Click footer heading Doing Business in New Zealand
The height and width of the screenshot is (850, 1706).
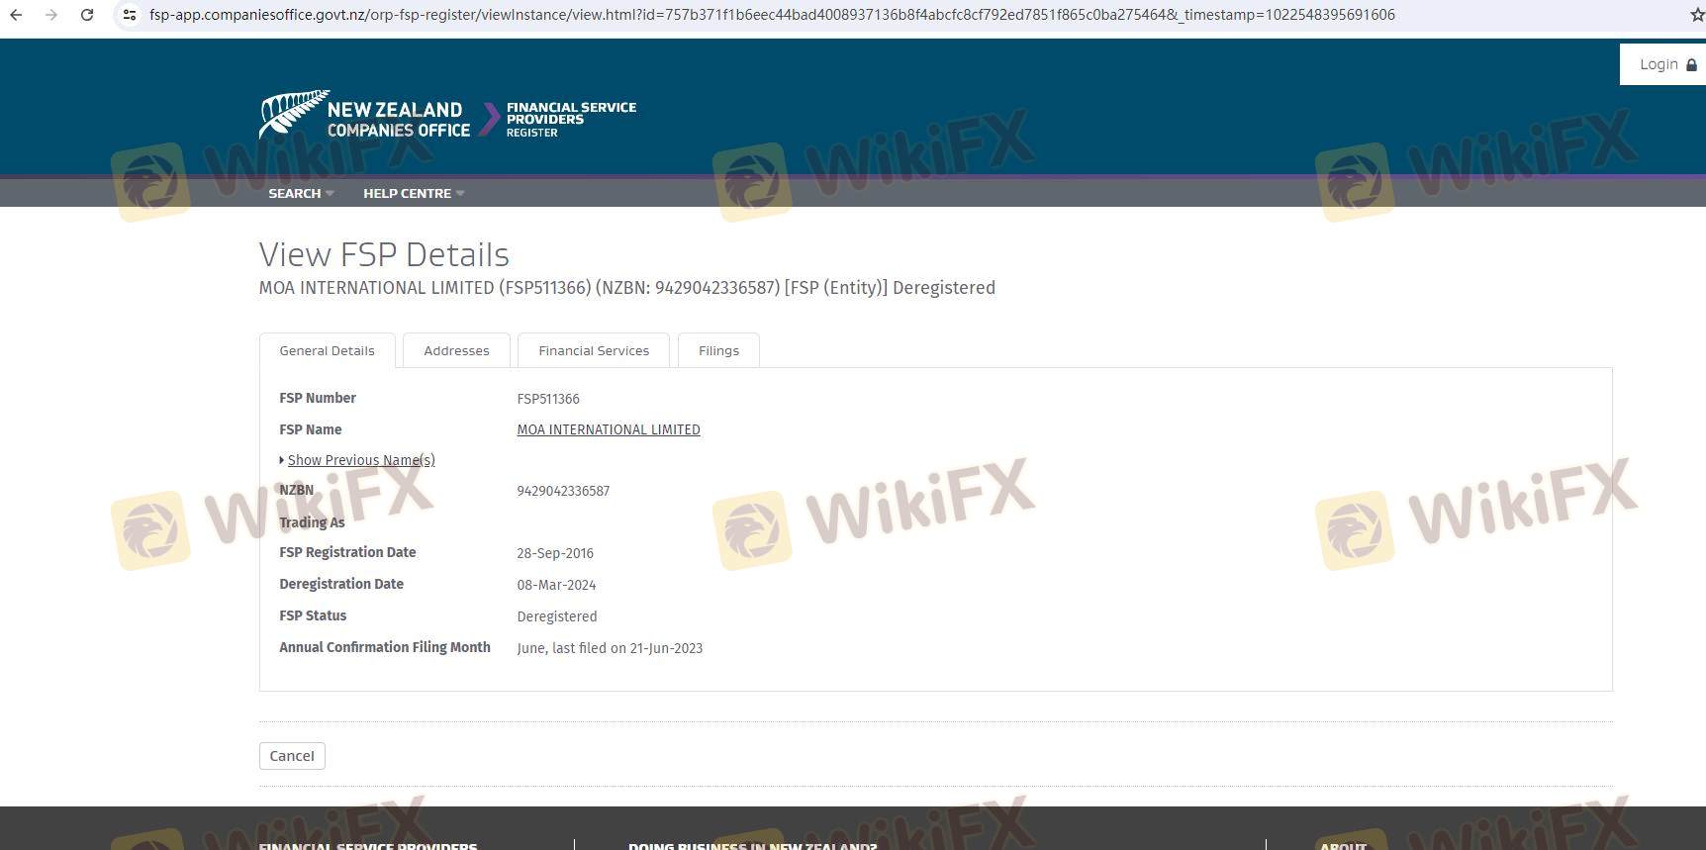[752, 846]
